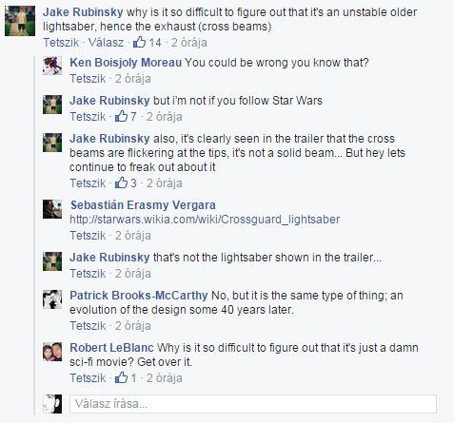454x423 pixels.
Task: Click Tetszik under Patrick Brooks-McCarthy's comment
Action: click(88, 326)
